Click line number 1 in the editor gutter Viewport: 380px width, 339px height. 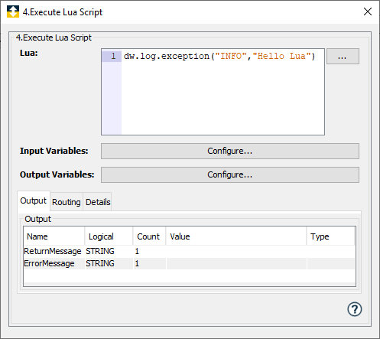113,56
